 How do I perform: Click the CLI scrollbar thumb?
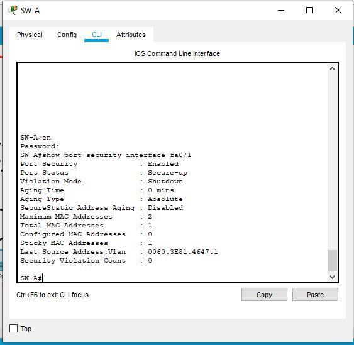332,261
